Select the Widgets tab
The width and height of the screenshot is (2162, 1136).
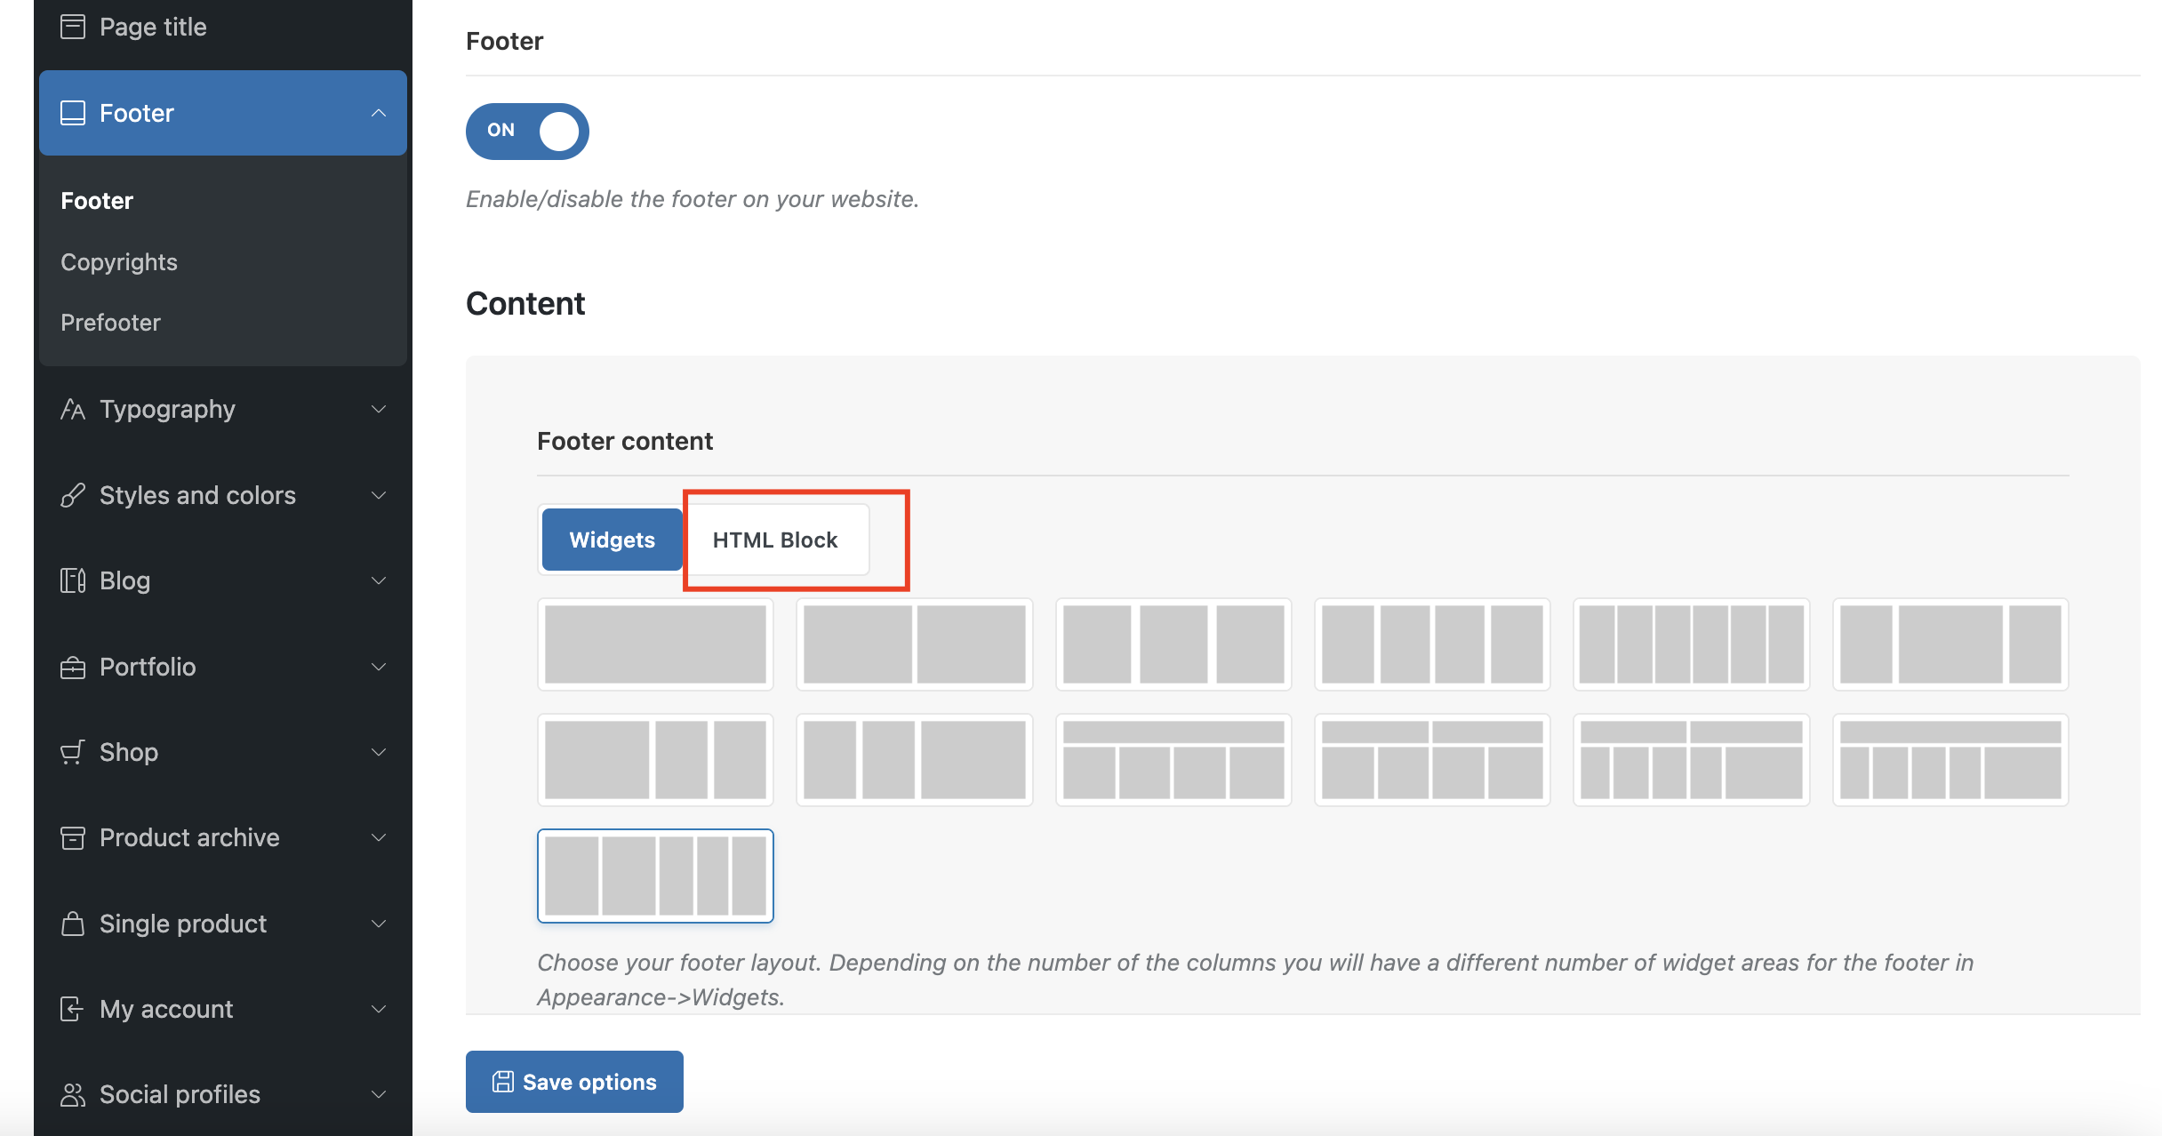pos(612,540)
